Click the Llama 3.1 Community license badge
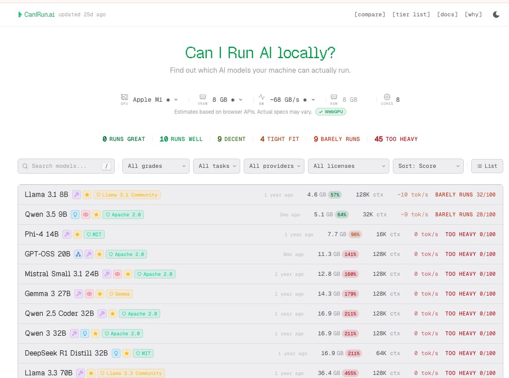This screenshot has height=378, width=509. [x=127, y=195]
